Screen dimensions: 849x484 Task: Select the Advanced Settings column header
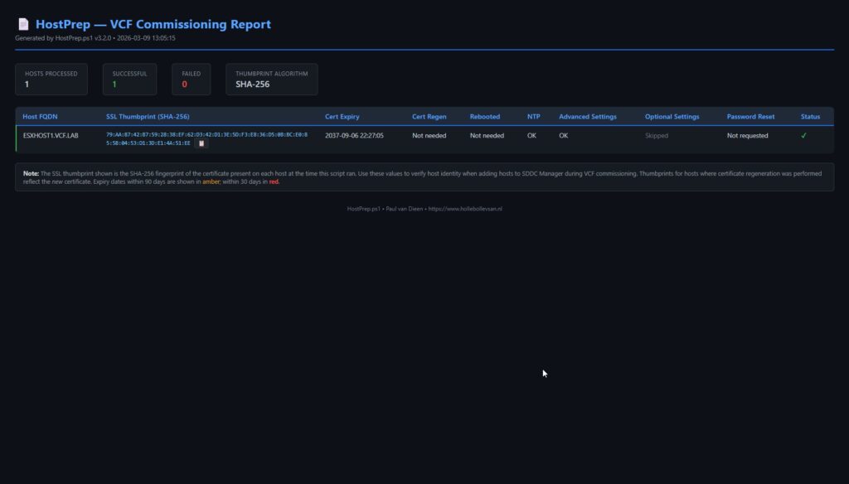tap(587, 117)
